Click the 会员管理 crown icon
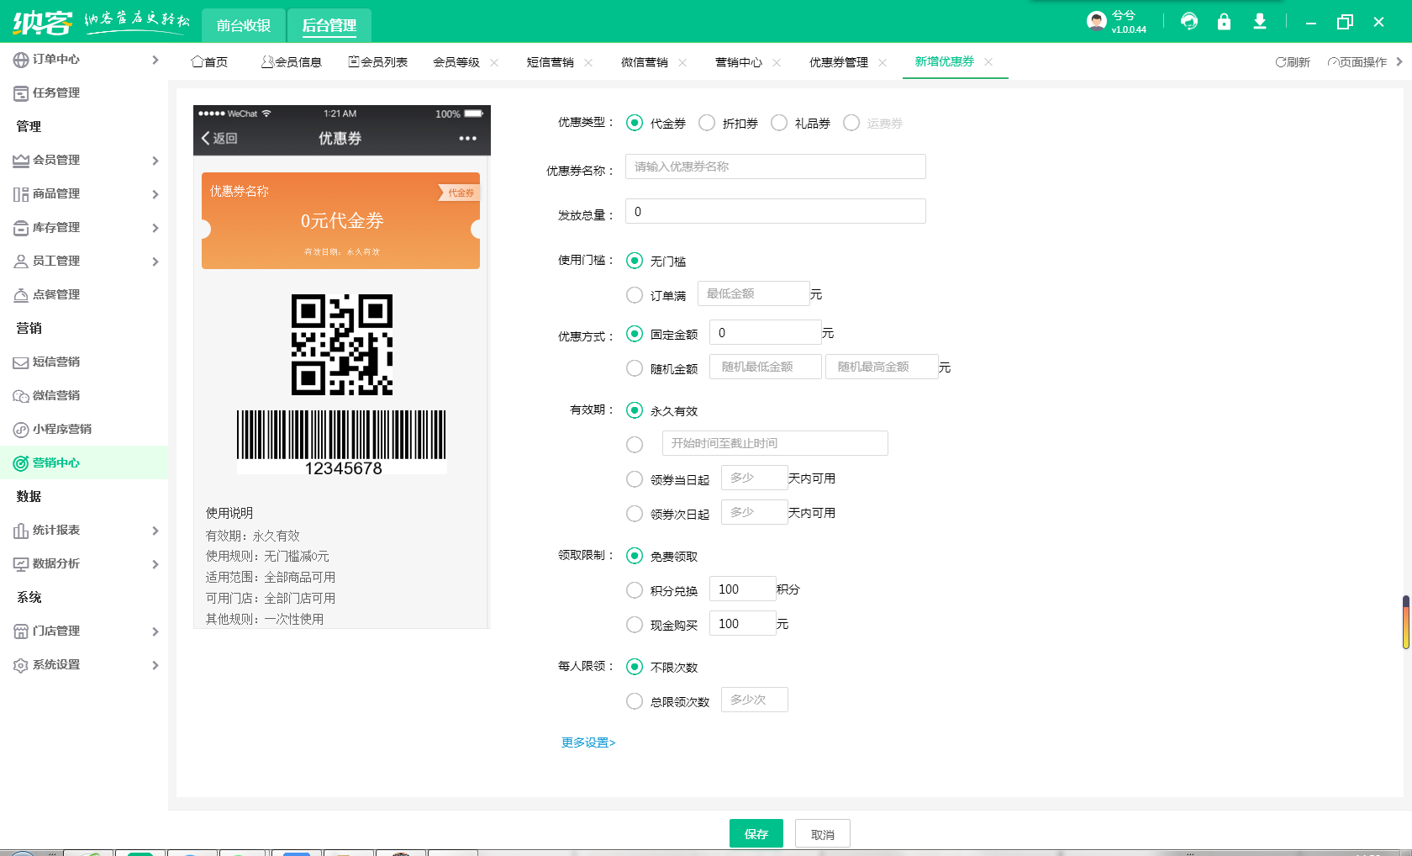The image size is (1412, 856). (21, 161)
